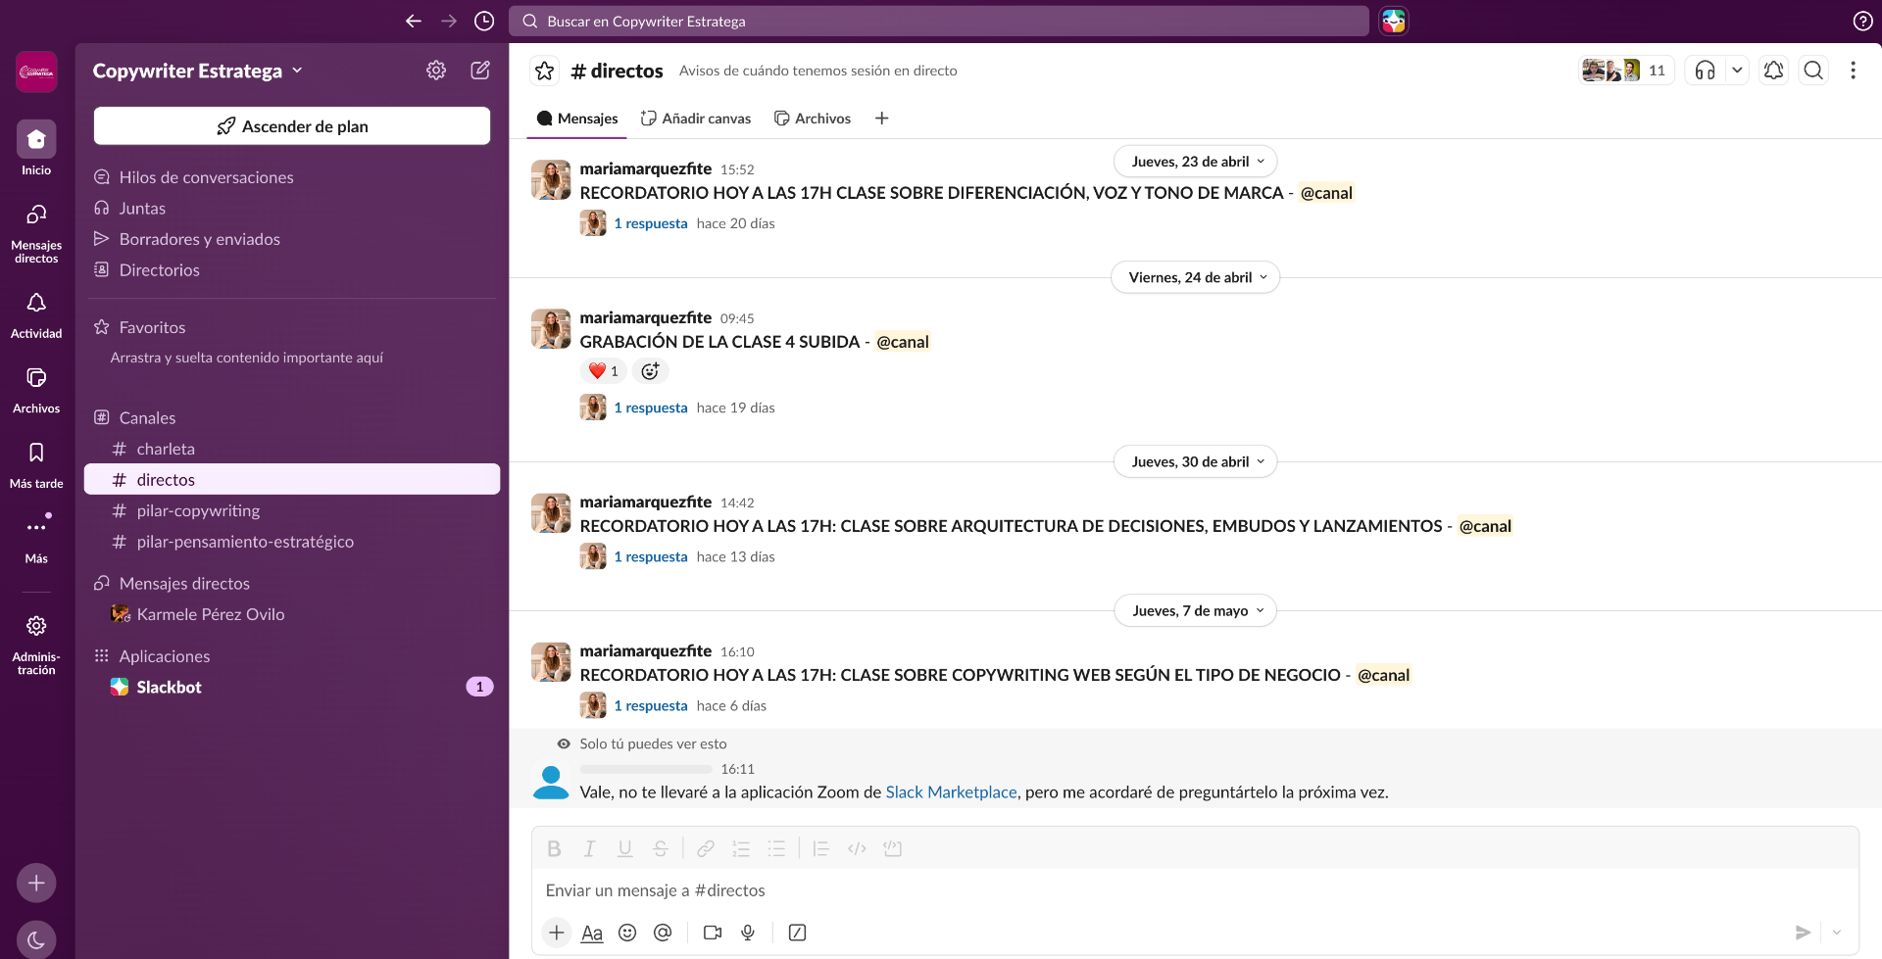Viewport: 1882px width, 959px height.
Task: Open channel notification bell settings
Action: coord(1774,71)
